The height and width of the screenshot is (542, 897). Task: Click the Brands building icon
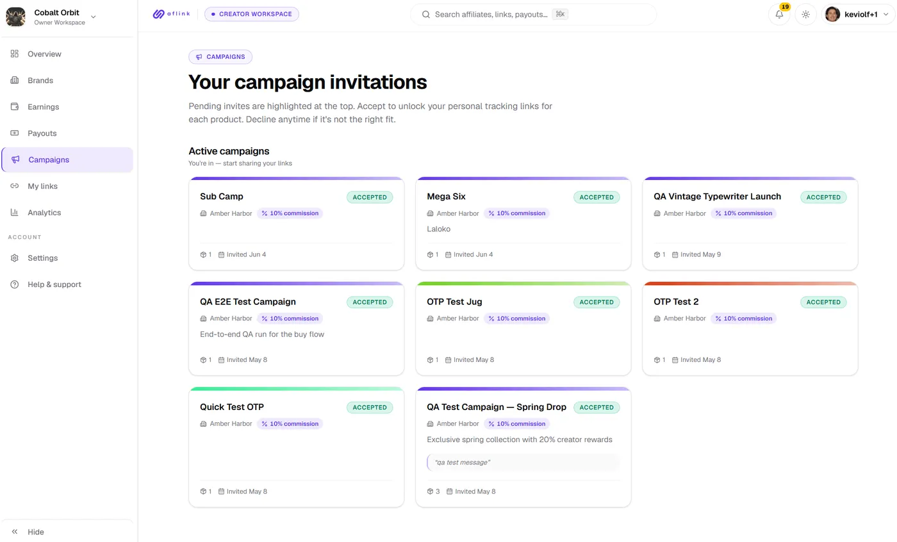15,81
